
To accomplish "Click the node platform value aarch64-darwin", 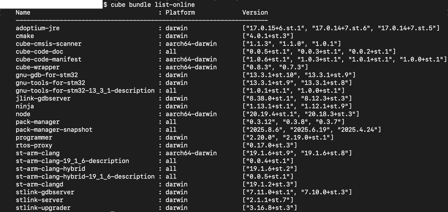I will point(191,114).
